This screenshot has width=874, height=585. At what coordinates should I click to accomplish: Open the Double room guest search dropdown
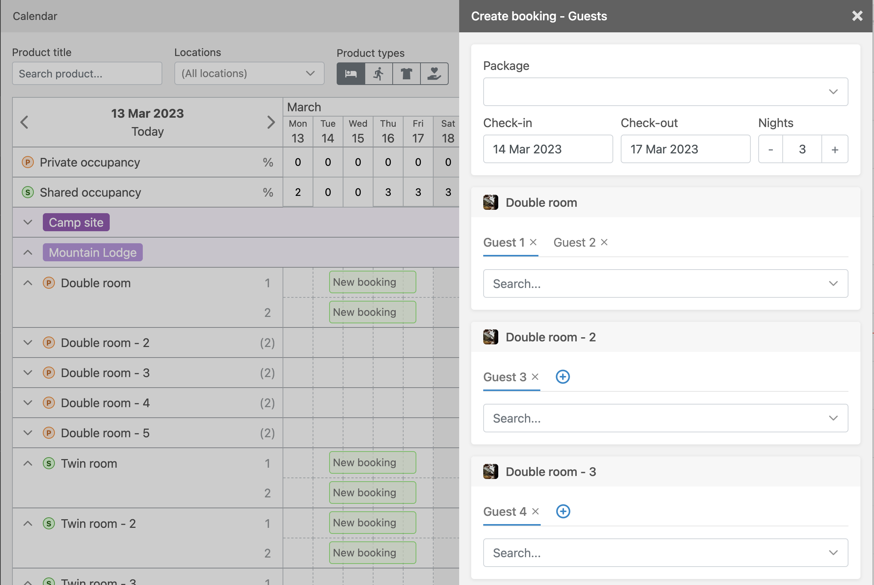point(665,283)
